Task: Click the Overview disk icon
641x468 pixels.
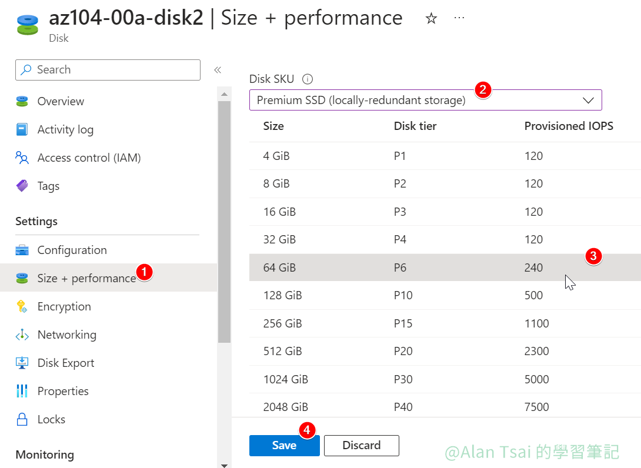Action: [x=22, y=101]
